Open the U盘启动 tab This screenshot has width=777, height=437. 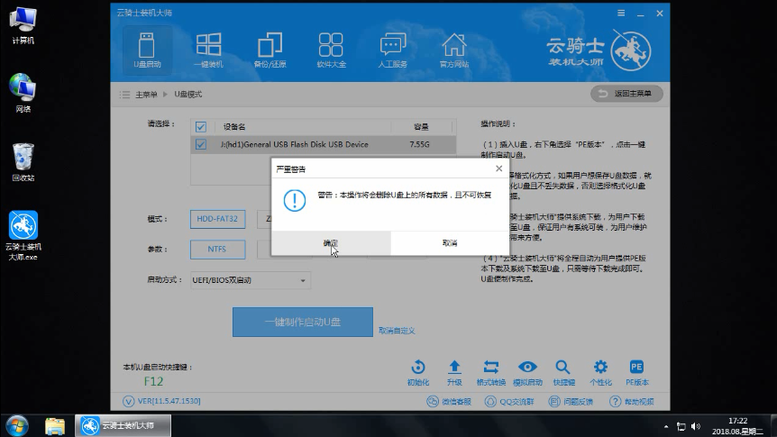click(147, 50)
